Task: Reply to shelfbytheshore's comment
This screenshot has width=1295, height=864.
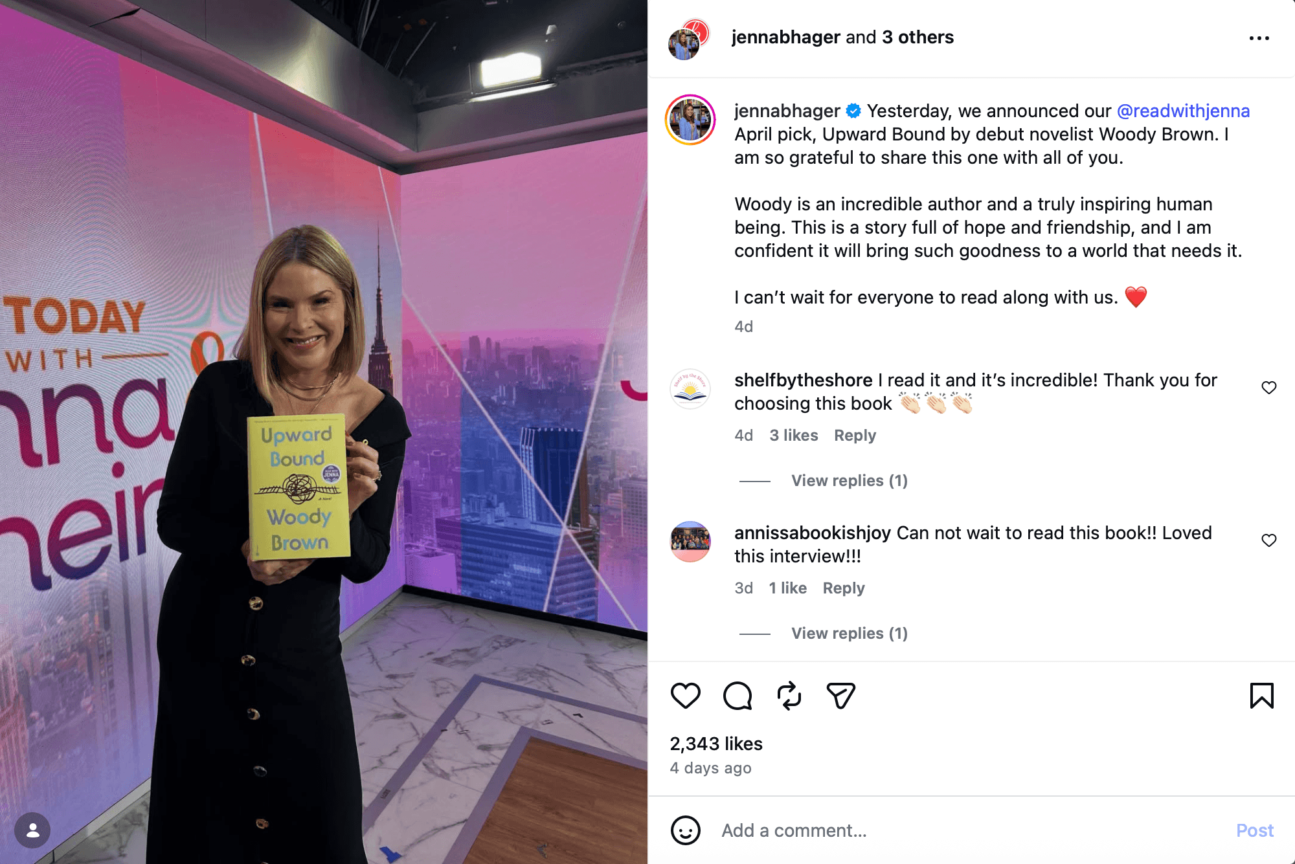Action: 855,436
